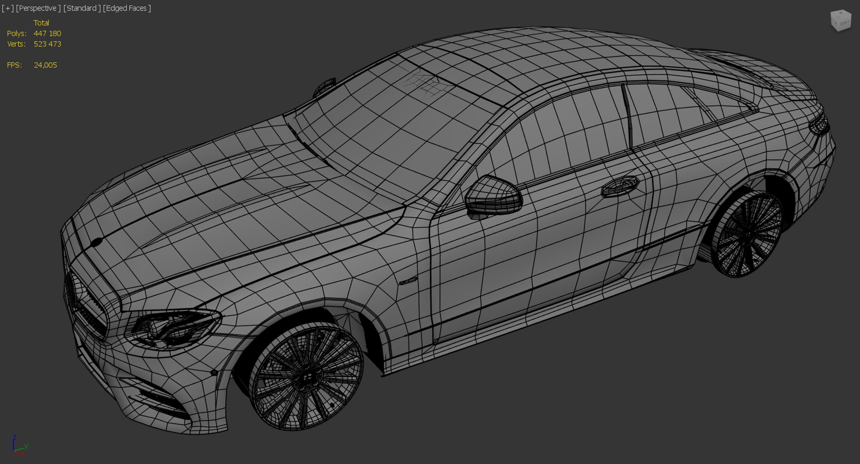Select the front door handle
The width and height of the screenshot is (860, 464).
tap(620, 186)
